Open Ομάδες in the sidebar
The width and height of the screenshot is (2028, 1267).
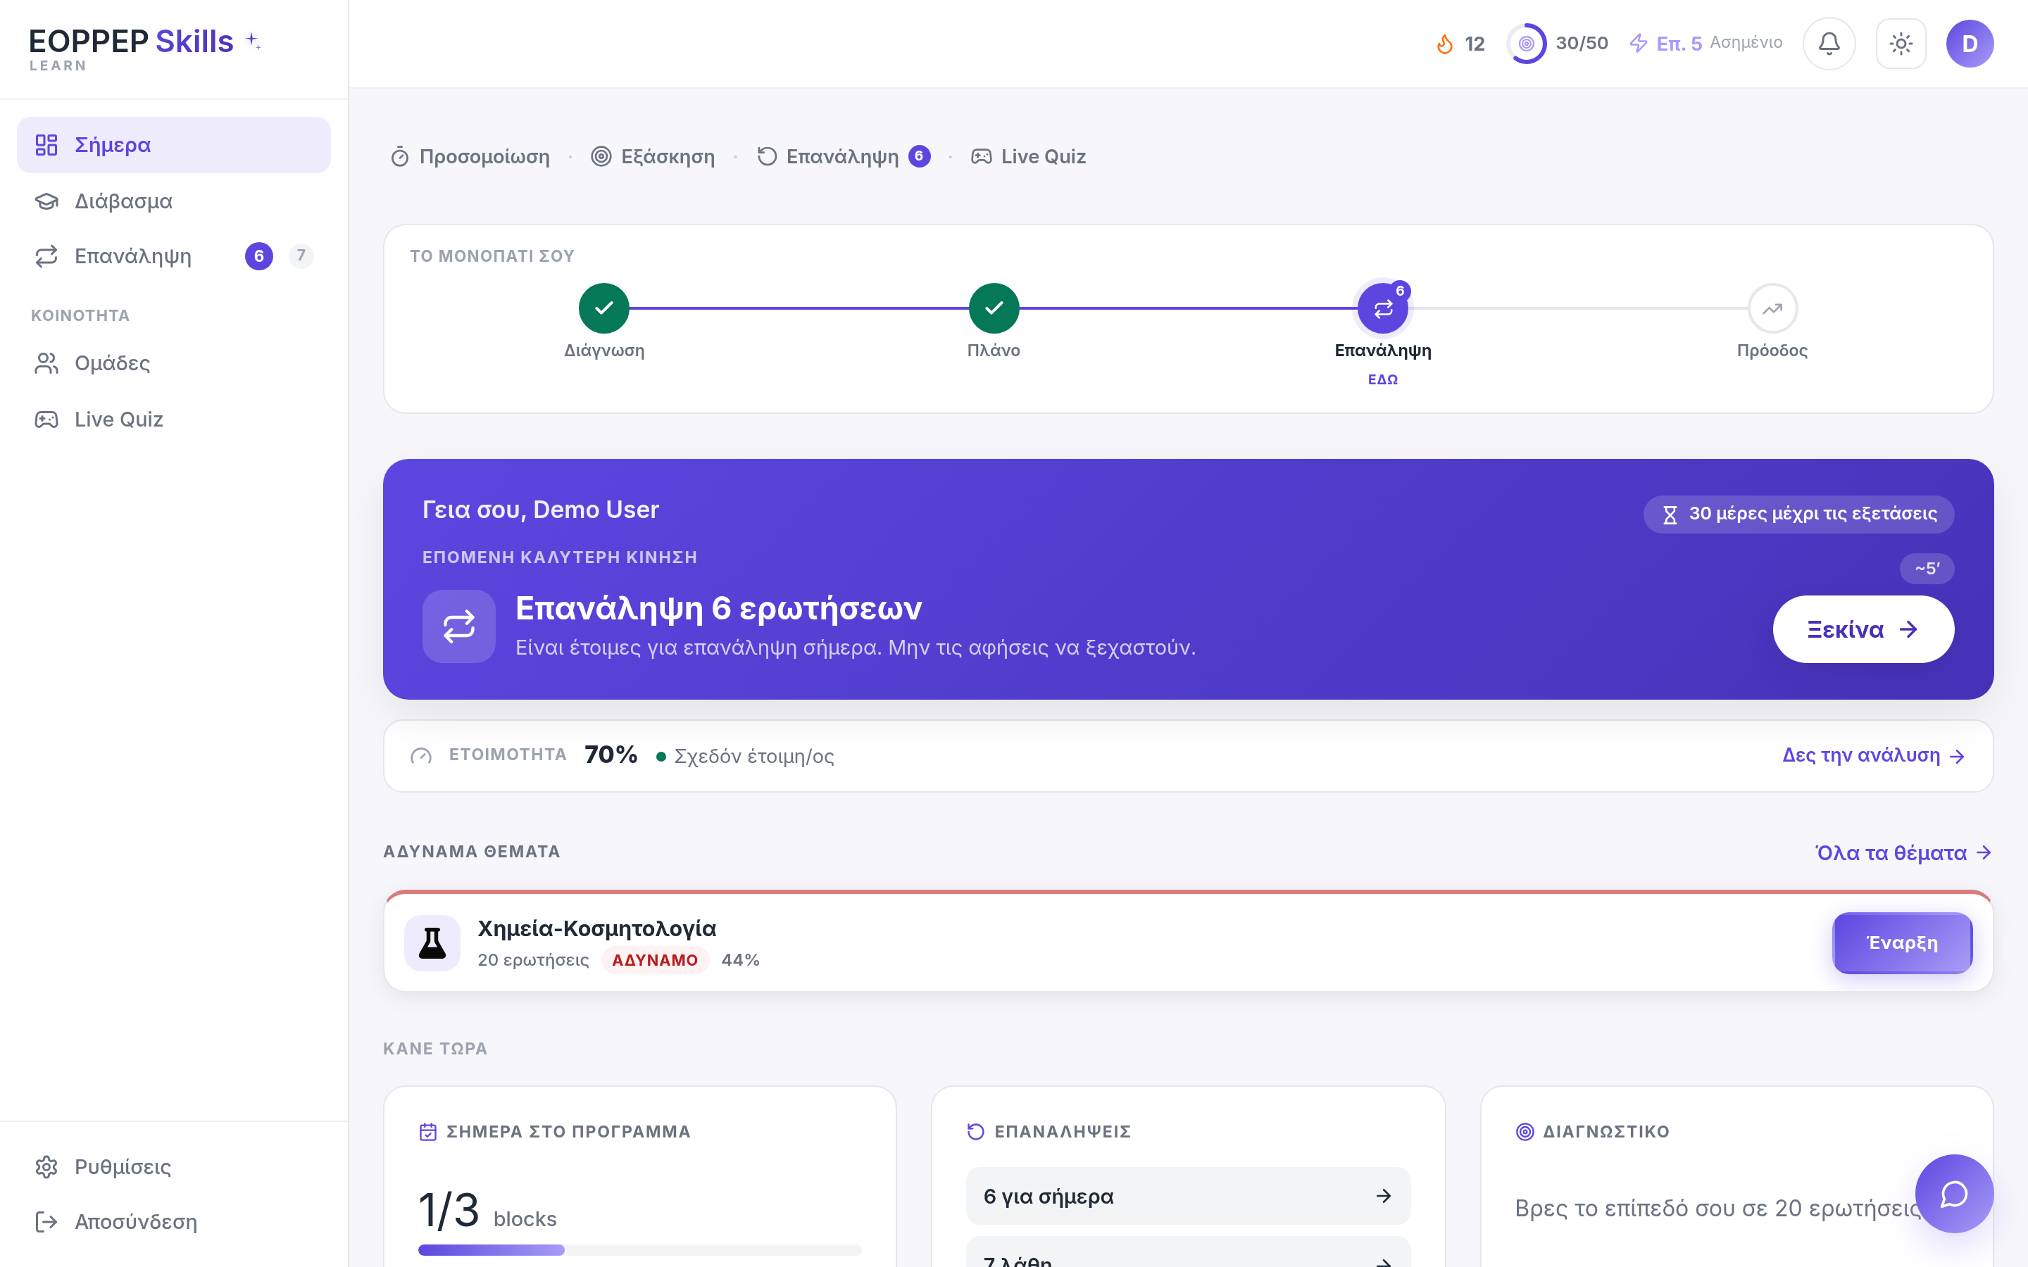click(x=173, y=363)
